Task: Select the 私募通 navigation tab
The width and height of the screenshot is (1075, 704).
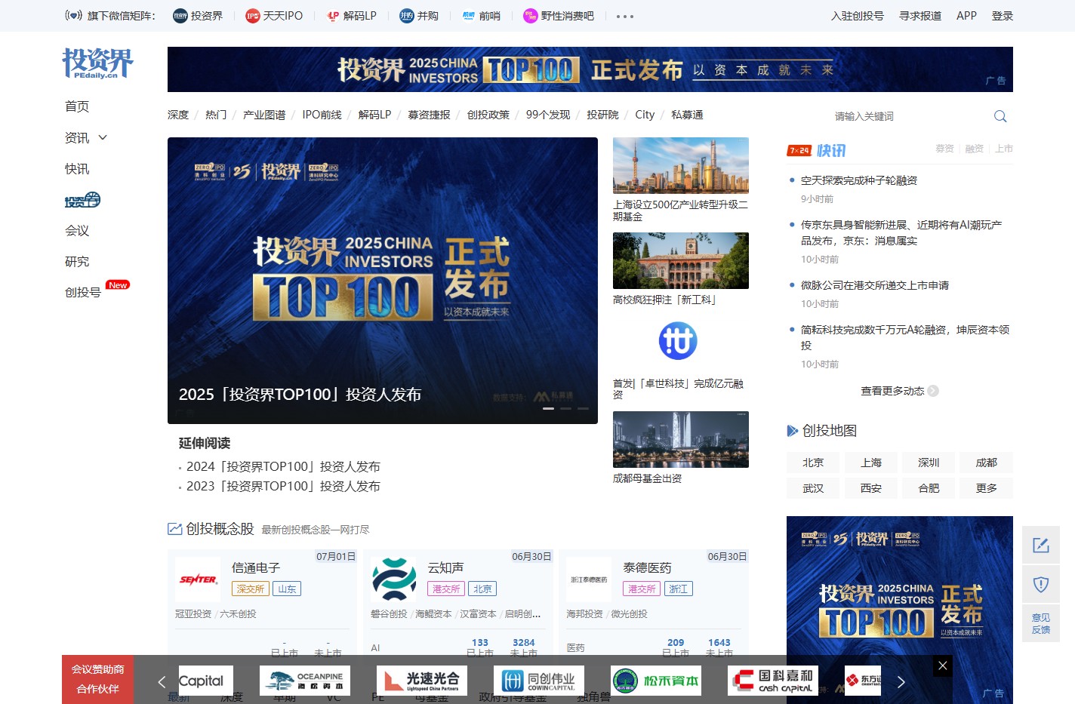Action: pyautogui.click(x=687, y=115)
